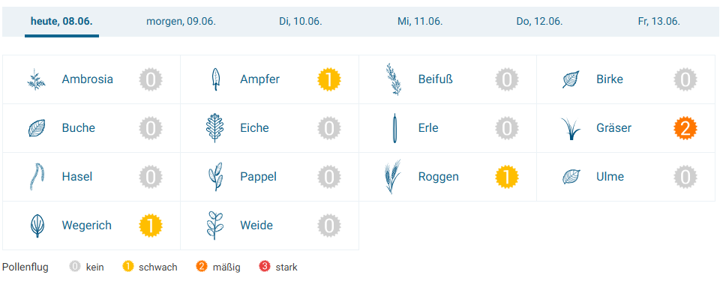Click the Ampfer leaf icon

click(214, 79)
